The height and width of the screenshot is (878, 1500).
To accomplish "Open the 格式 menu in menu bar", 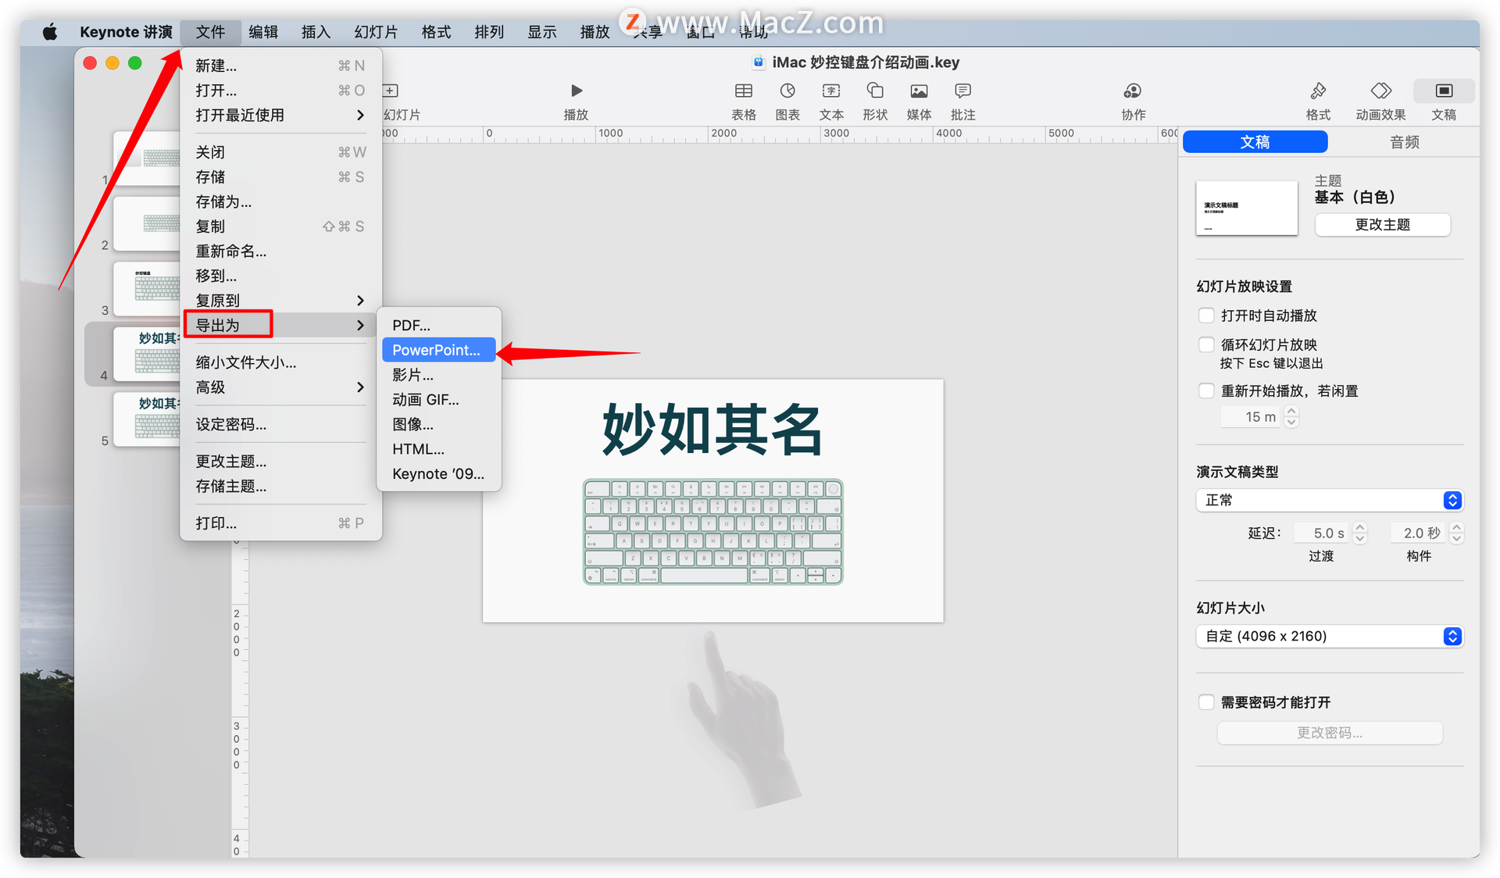I will 436,32.
